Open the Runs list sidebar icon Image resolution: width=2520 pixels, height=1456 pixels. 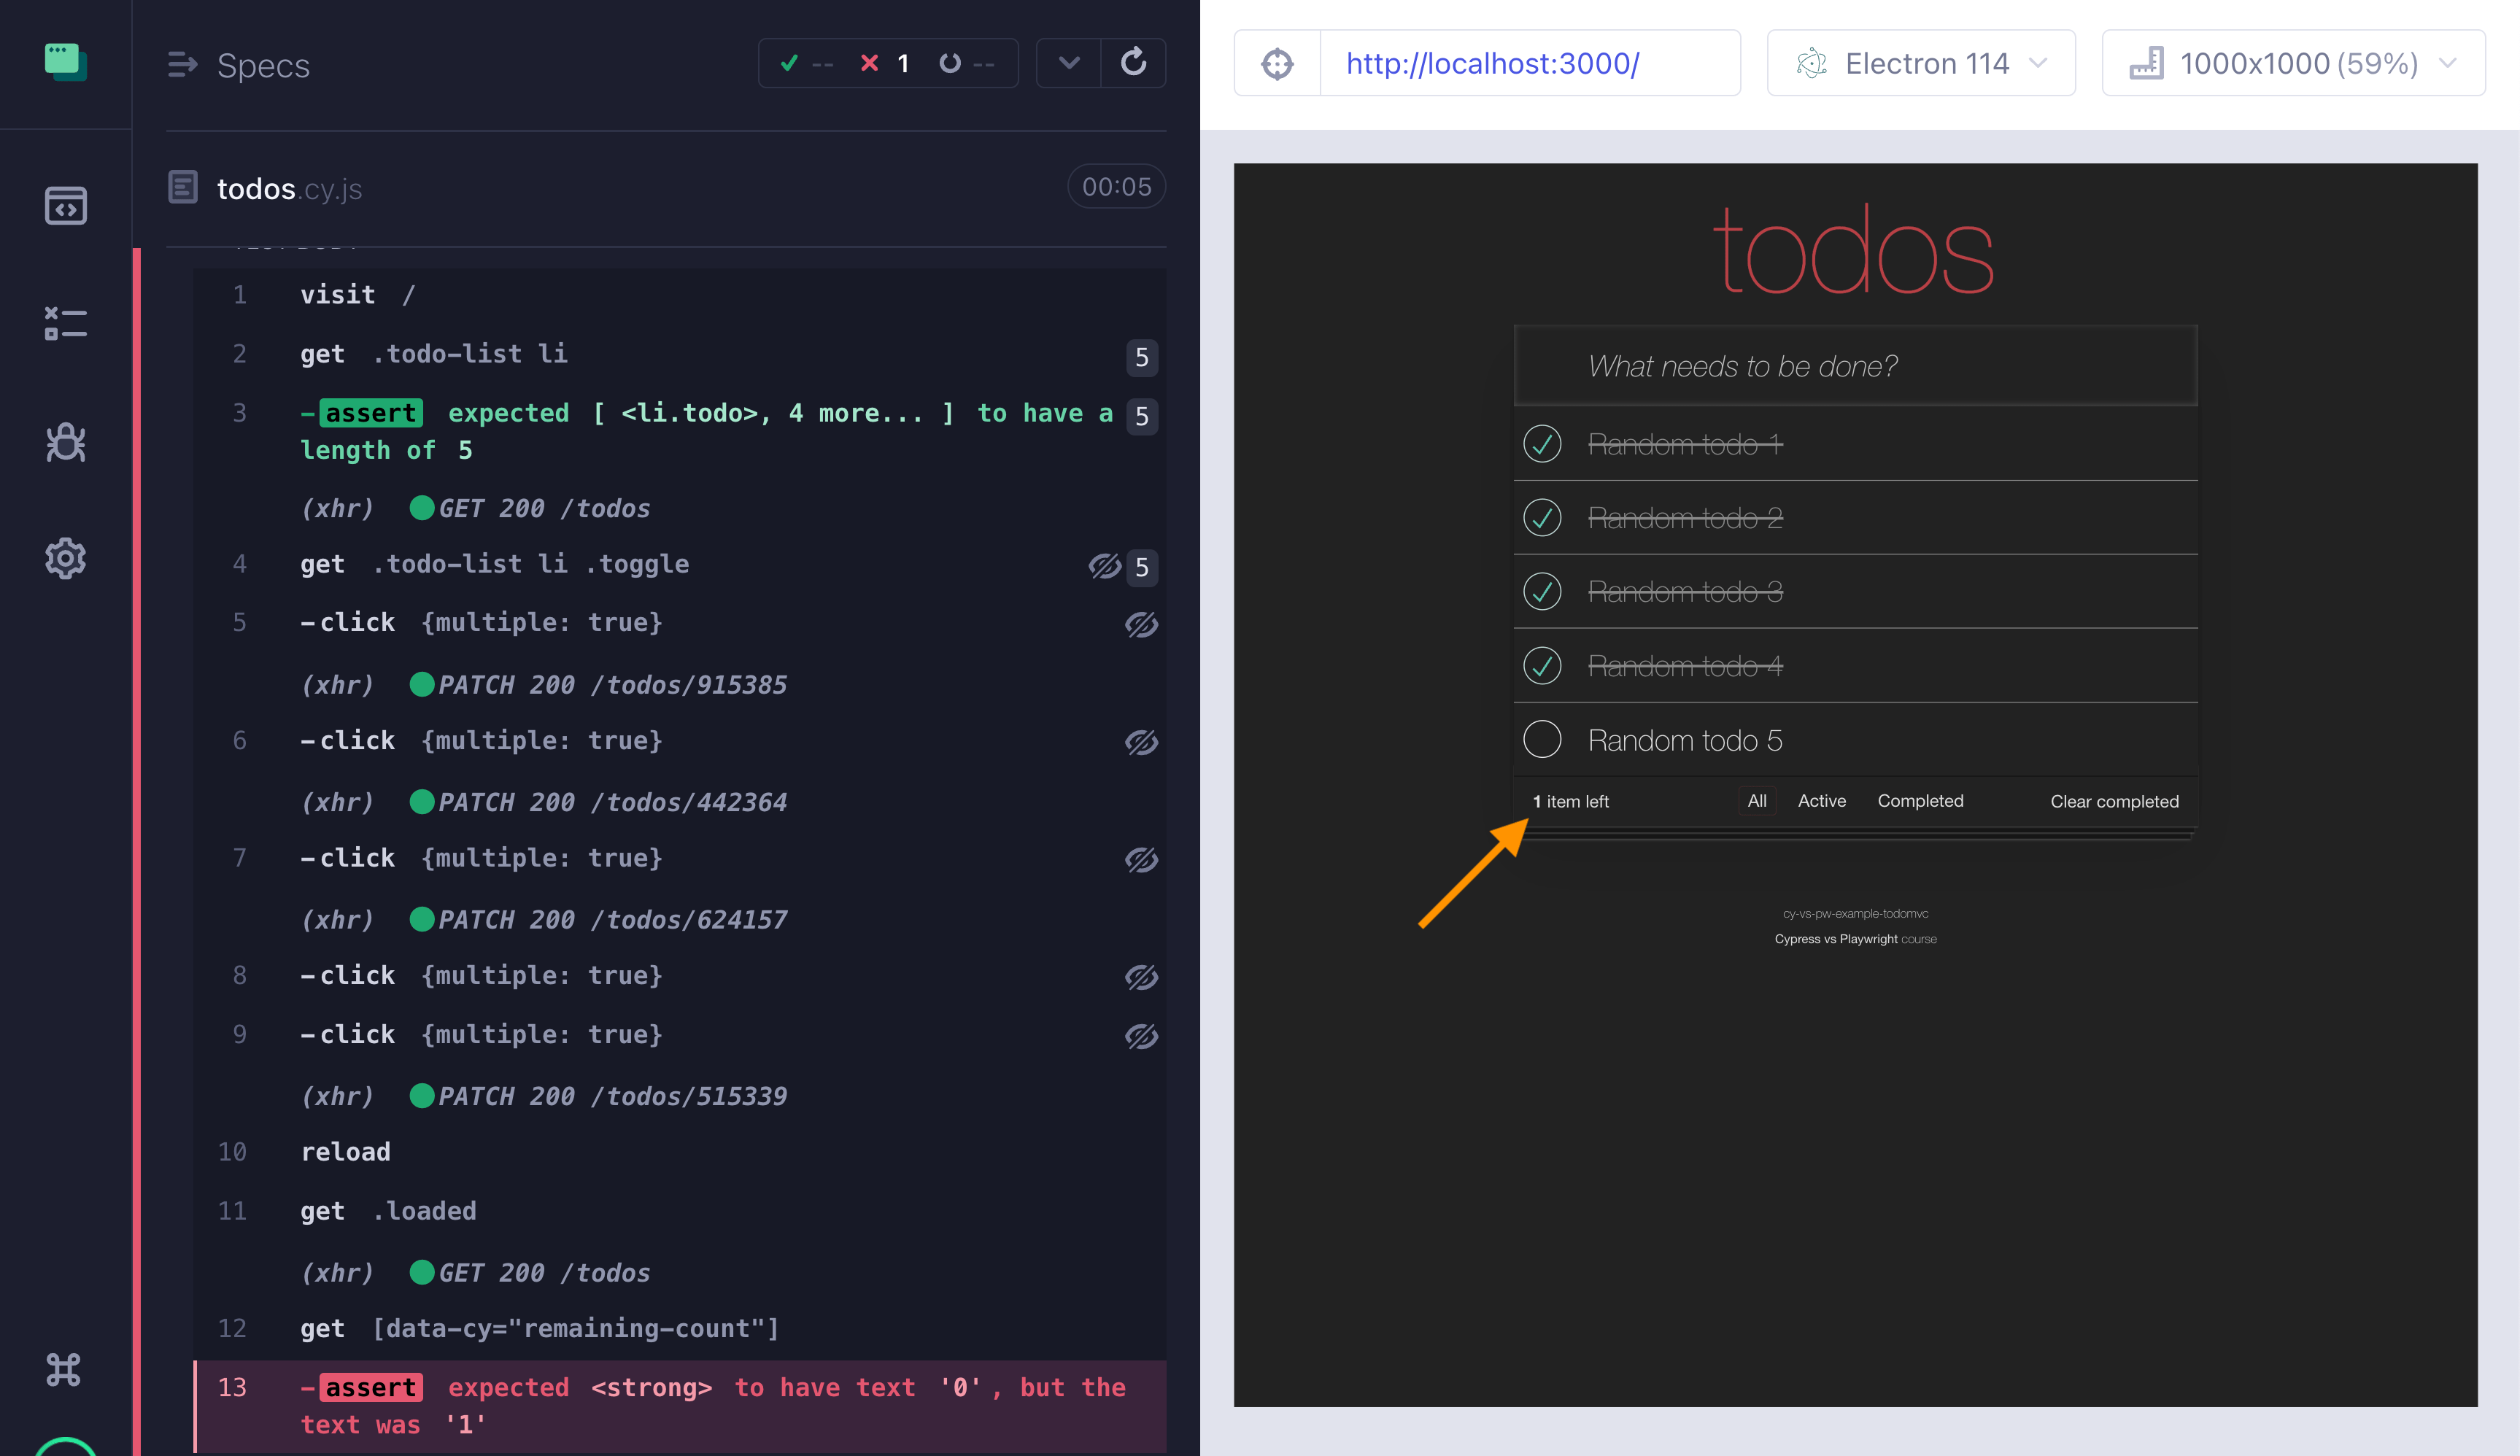tap(65, 323)
